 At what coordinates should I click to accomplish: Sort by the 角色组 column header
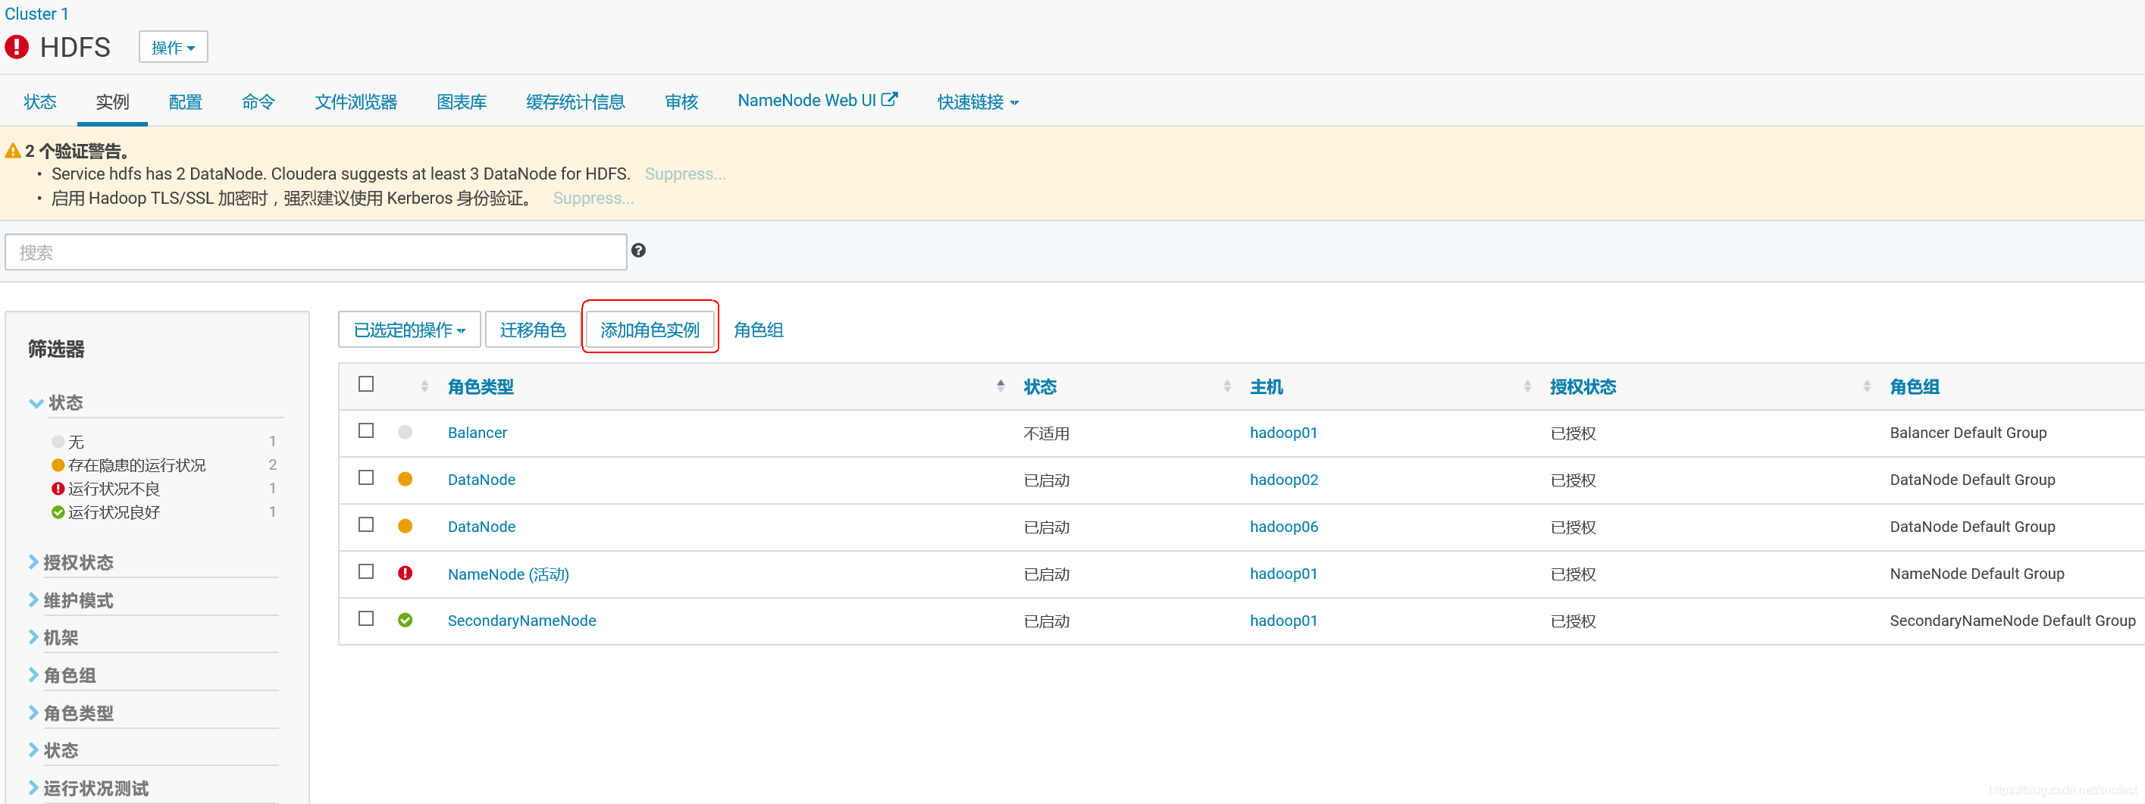coord(1915,386)
